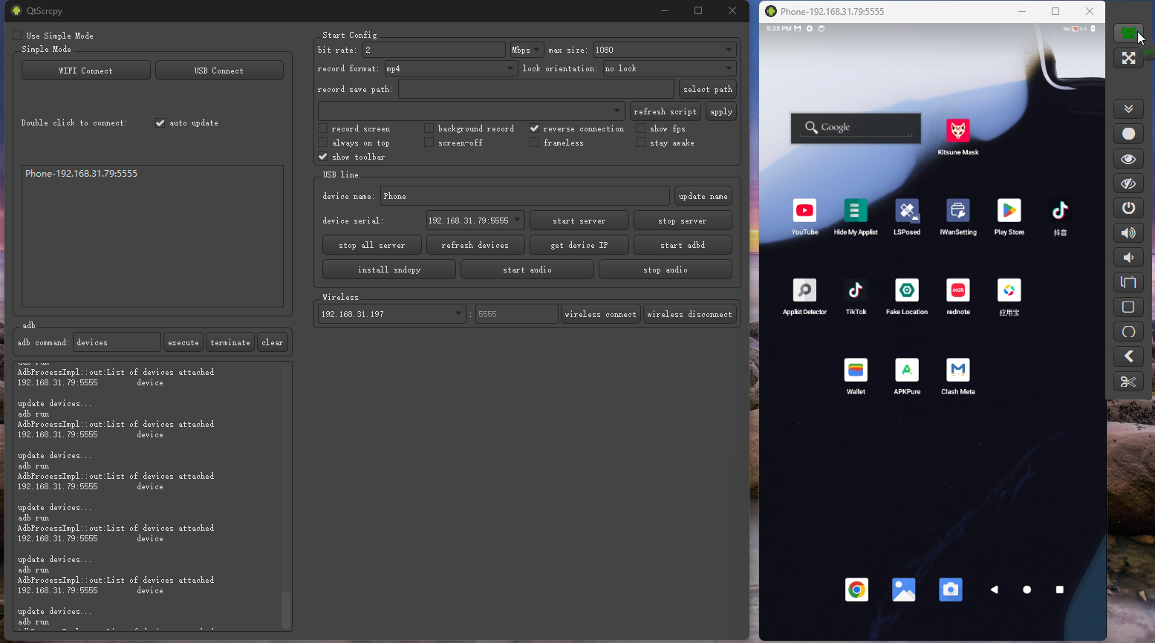This screenshot has height=643, width=1155.
Task: Enable Use Simple Mode checkbox
Action: click(x=18, y=36)
